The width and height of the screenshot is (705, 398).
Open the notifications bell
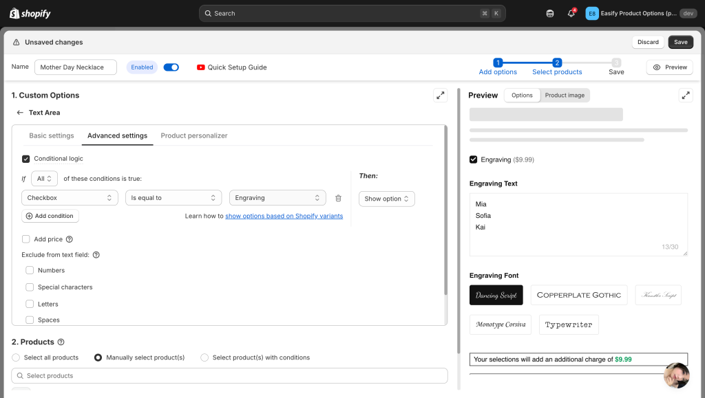point(571,14)
